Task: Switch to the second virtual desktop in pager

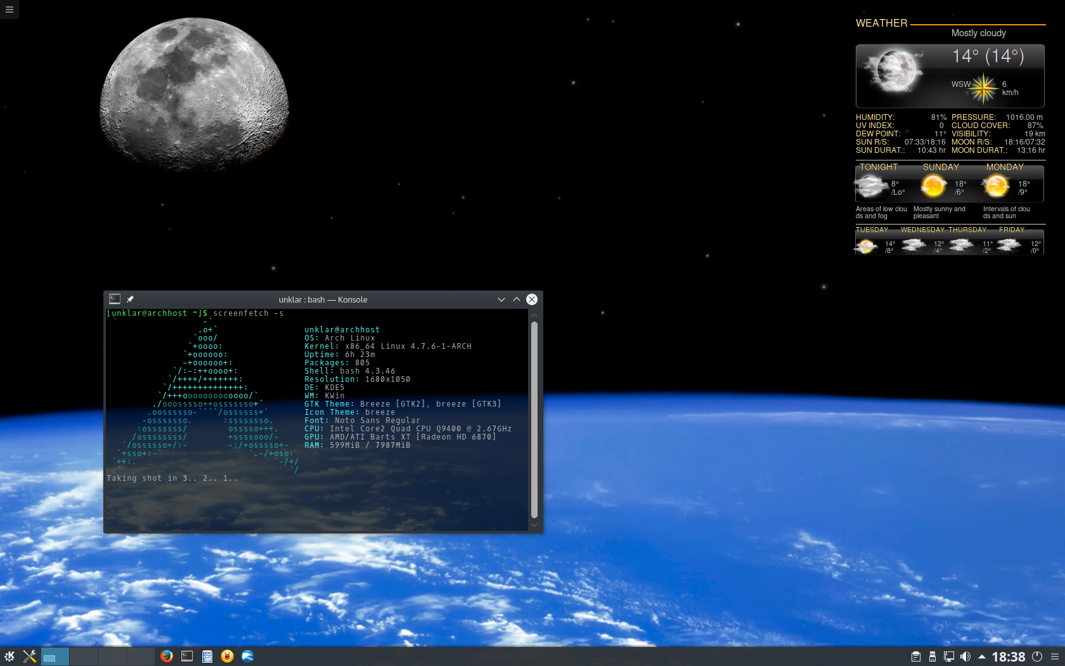Action: [x=84, y=656]
